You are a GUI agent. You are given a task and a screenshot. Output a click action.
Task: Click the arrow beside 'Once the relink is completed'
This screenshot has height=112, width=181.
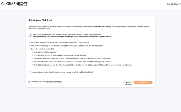(x=29, y=49)
